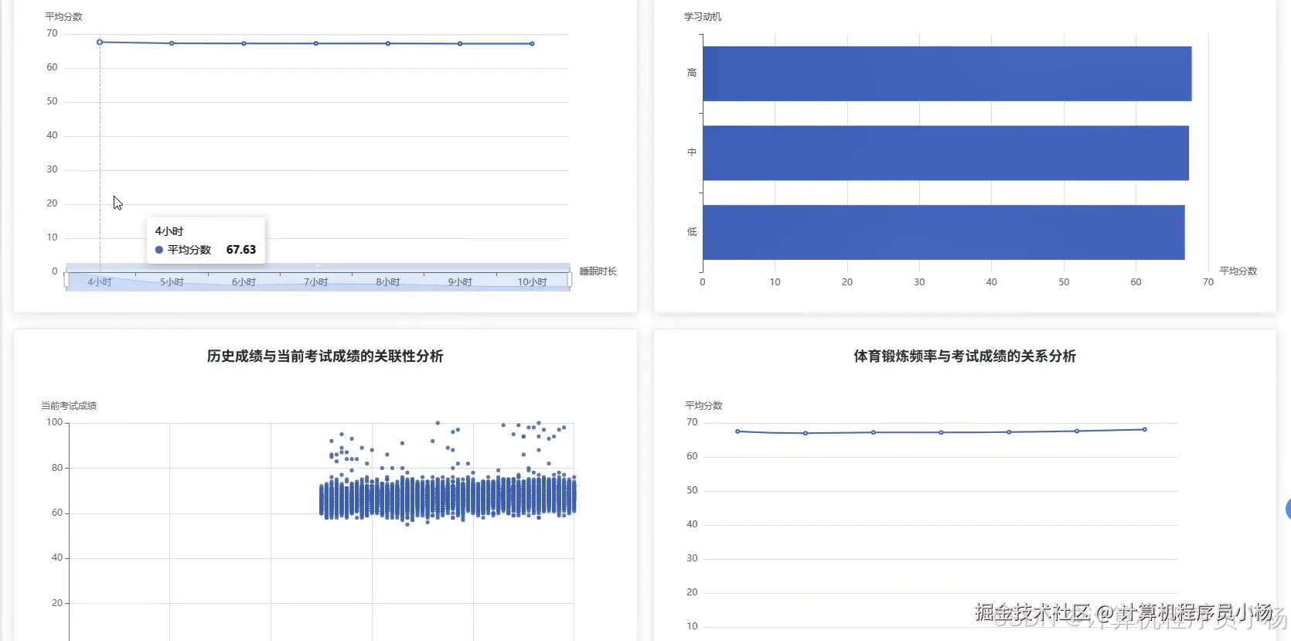The width and height of the screenshot is (1291, 641).
Task: Click the 8小时 data point on sleep line
Action: [388, 43]
